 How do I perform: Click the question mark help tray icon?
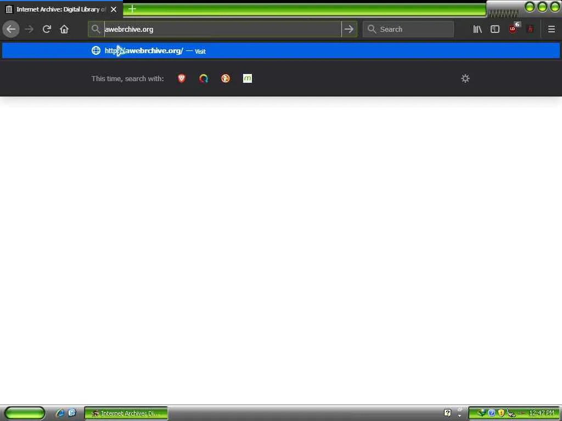click(448, 413)
